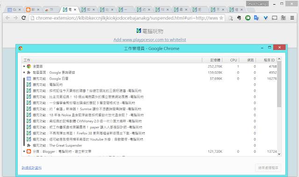This screenshot has height=177, width=299.
Task: Open the magnifier extension icon in toolbar
Action: point(230,18)
